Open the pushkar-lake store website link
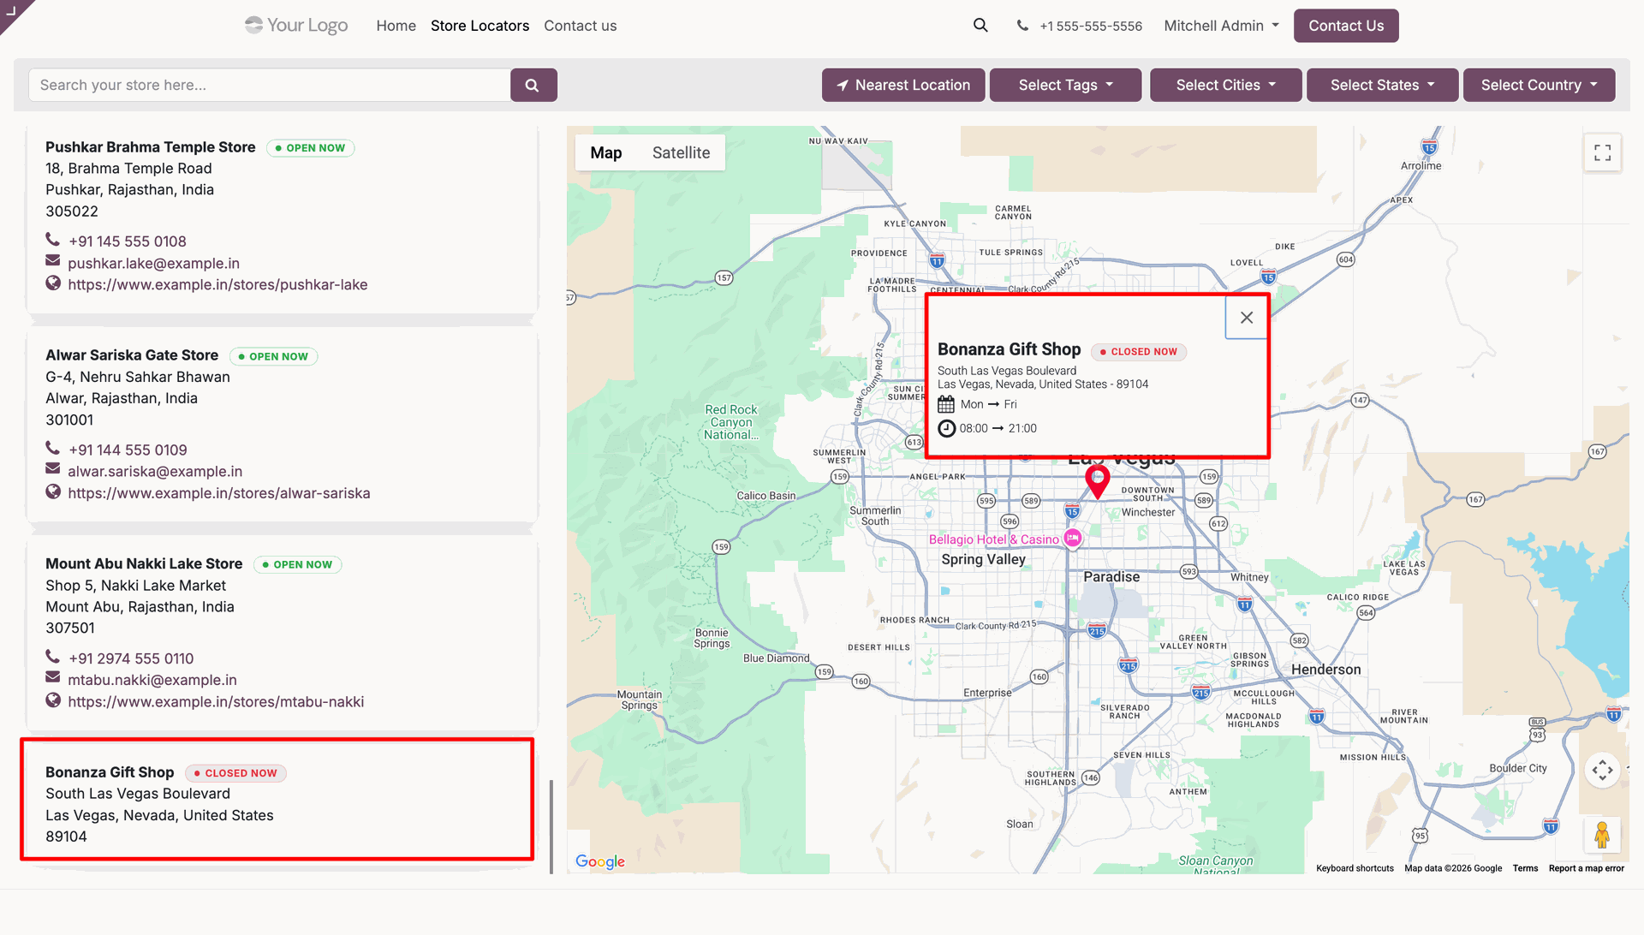 217,284
